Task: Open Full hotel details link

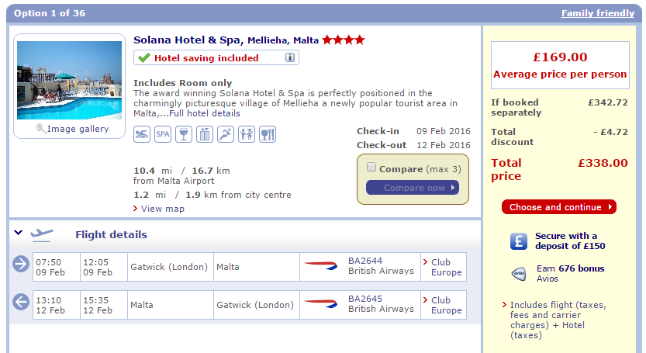Action: point(205,113)
